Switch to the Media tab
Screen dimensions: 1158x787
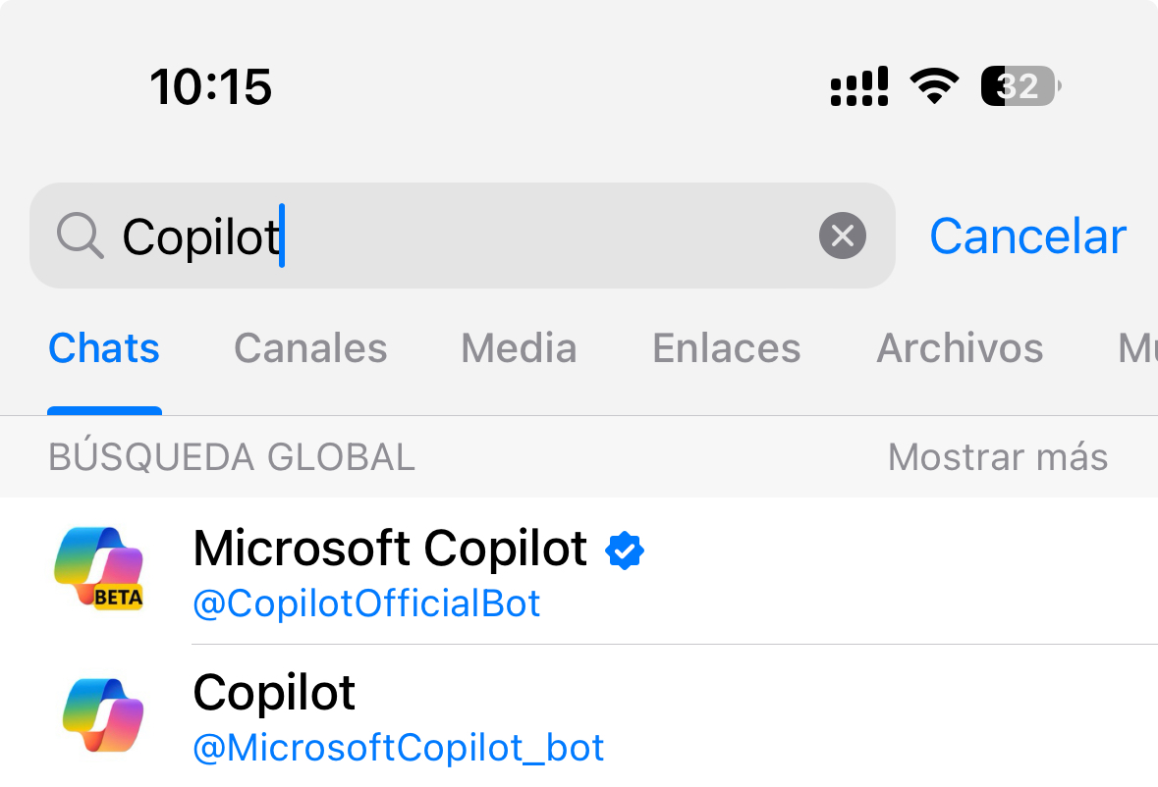(x=519, y=348)
